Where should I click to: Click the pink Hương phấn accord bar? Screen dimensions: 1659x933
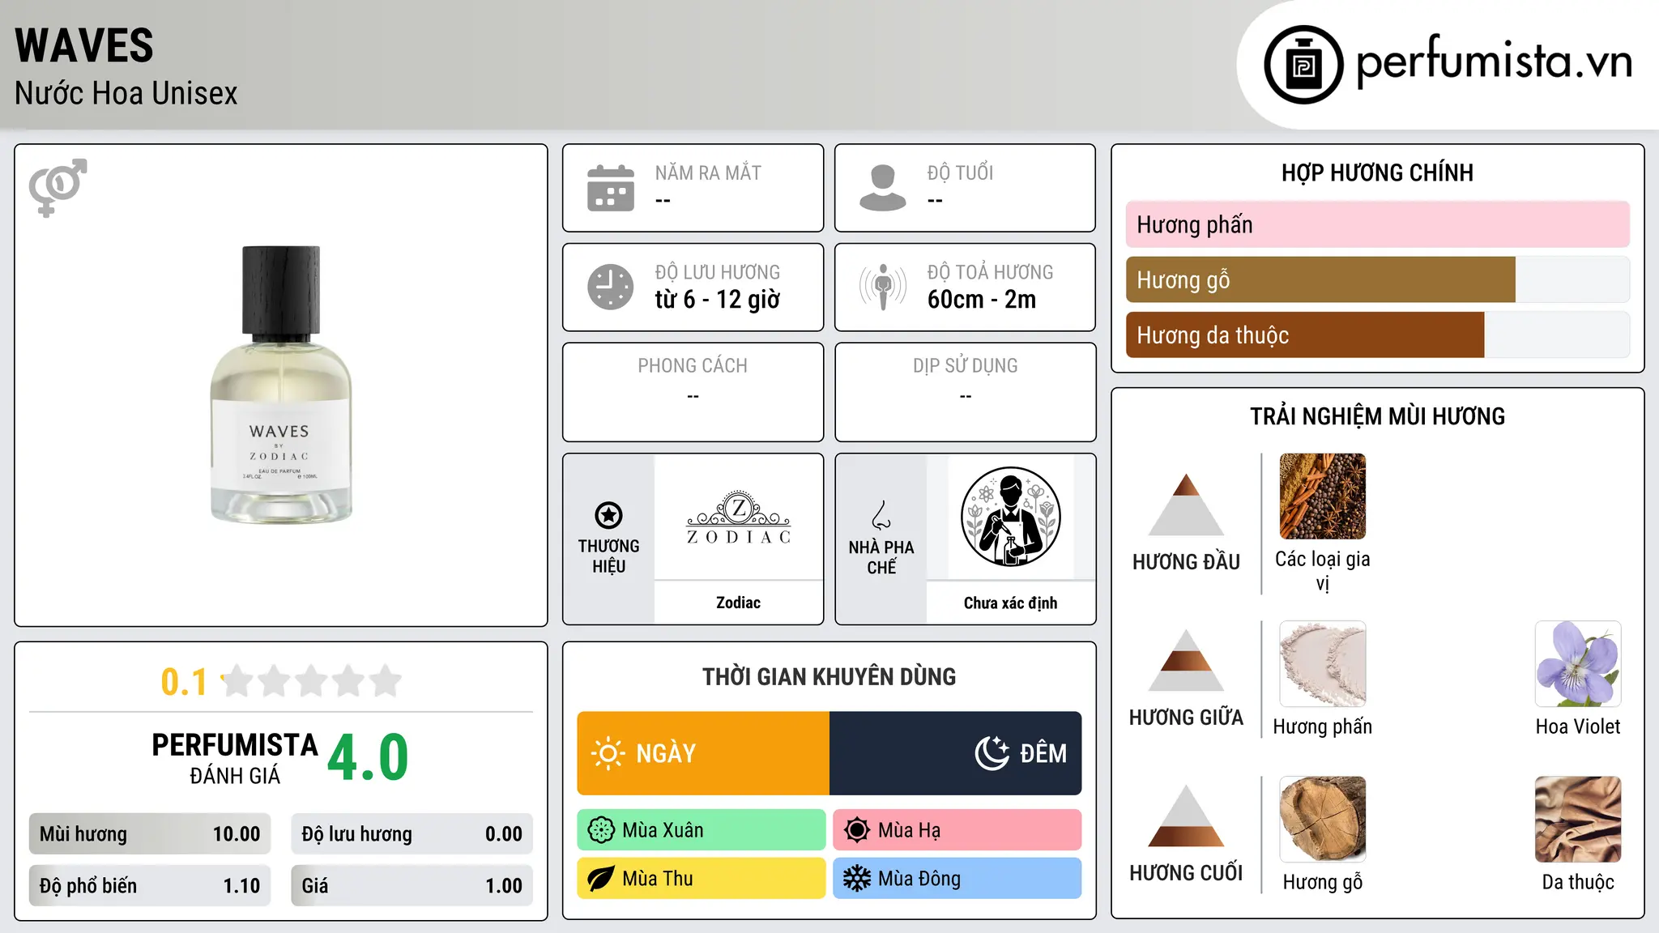[x=1378, y=224]
